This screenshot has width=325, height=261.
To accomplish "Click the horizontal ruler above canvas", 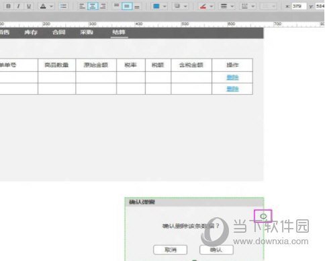I will click(x=162, y=24).
